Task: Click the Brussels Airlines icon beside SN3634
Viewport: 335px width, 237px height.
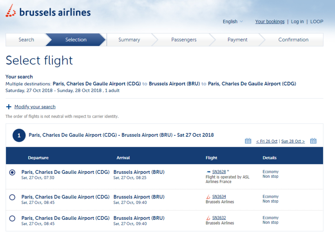Action: click(x=209, y=197)
